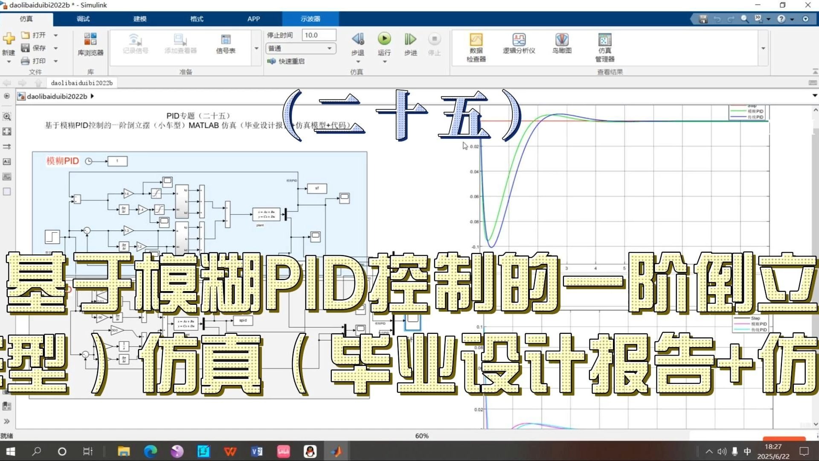Image resolution: width=819 pixels, height=461 pixels.
Task: Toggle the hide/show model browser button
Action: pos(6,96)
